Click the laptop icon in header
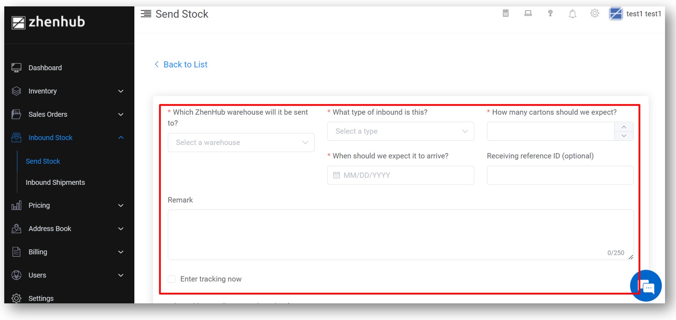676x320 pixels. coord(528,13)
